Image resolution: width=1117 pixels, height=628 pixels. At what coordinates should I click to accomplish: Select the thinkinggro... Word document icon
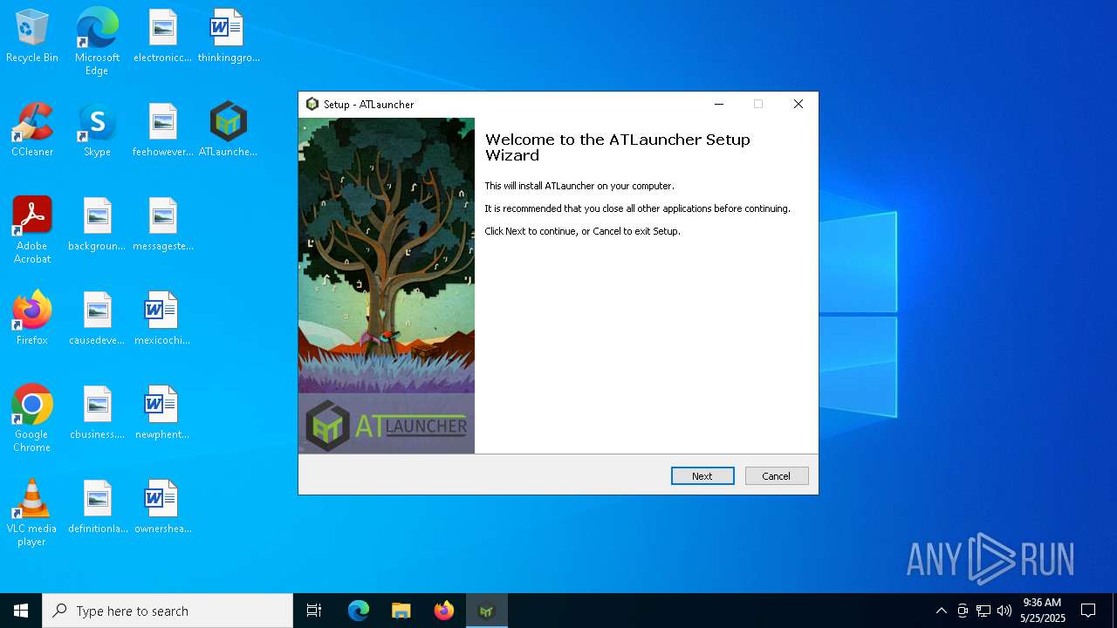228,37
